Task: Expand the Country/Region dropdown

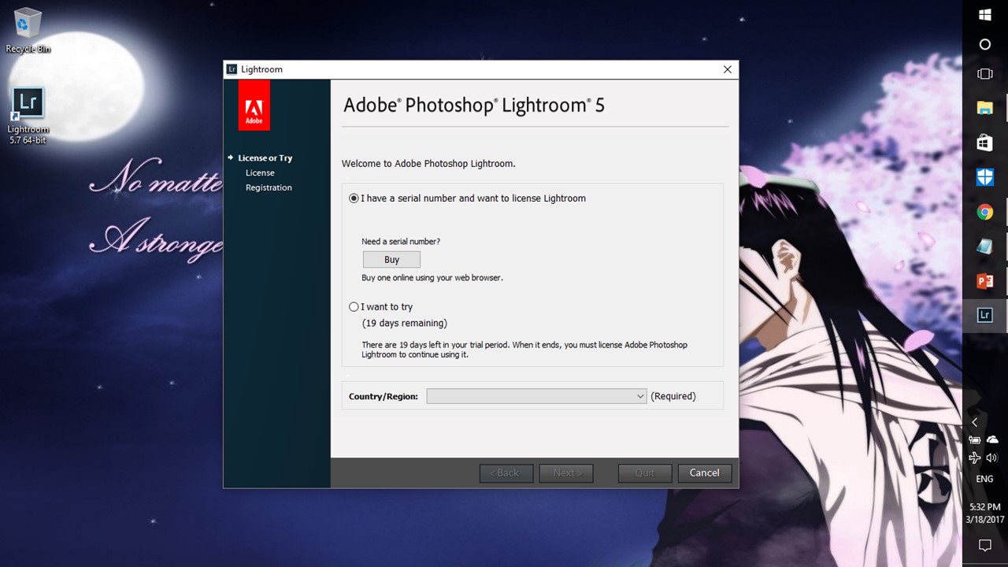Action: [x=536, y=396]
